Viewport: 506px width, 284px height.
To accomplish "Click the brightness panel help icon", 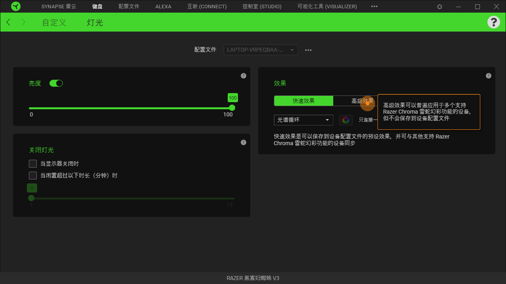I will click(244, 76).
